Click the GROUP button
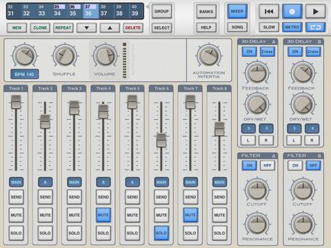Viewport: 331px width, 248px height. (161, 11)
